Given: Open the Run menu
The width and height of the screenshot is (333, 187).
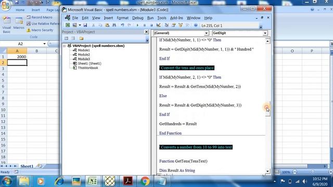Looking at the screenshot, I should (150, 18).
